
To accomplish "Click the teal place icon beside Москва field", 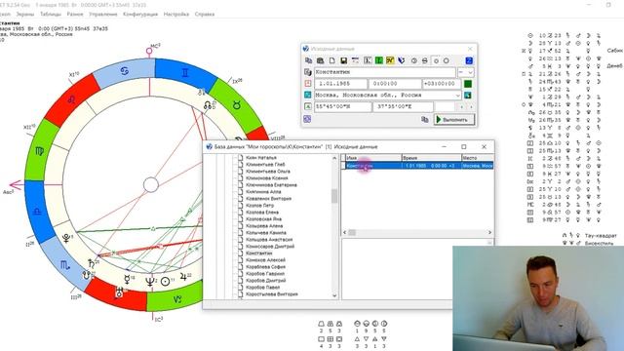I will coord(308,95).
